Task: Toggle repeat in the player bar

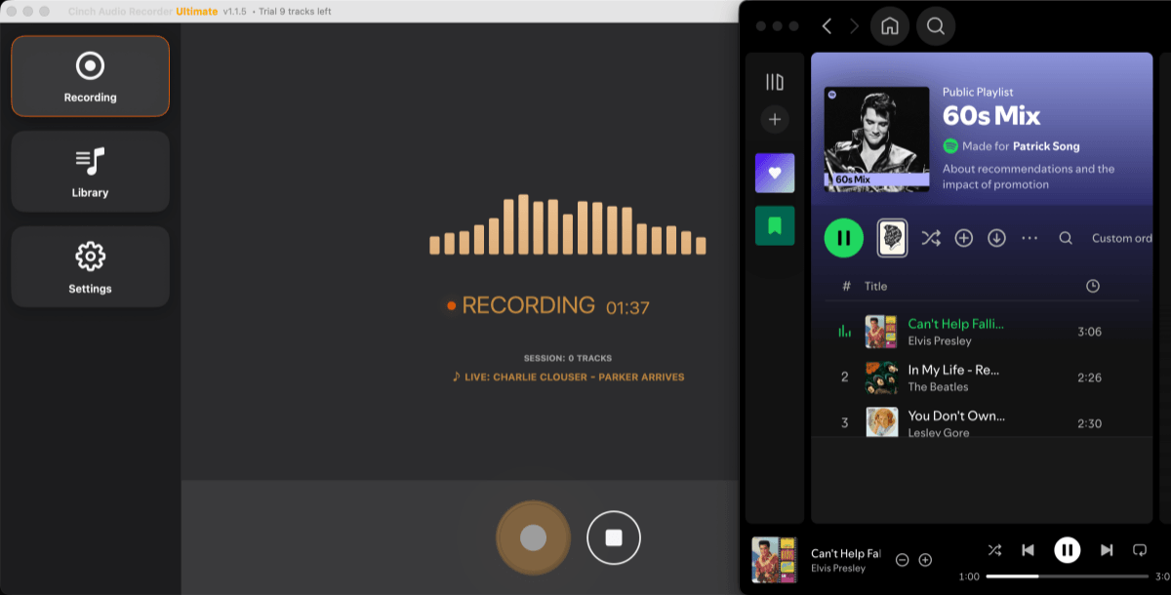Action: pyautogui.click(x=1140, y=550)
